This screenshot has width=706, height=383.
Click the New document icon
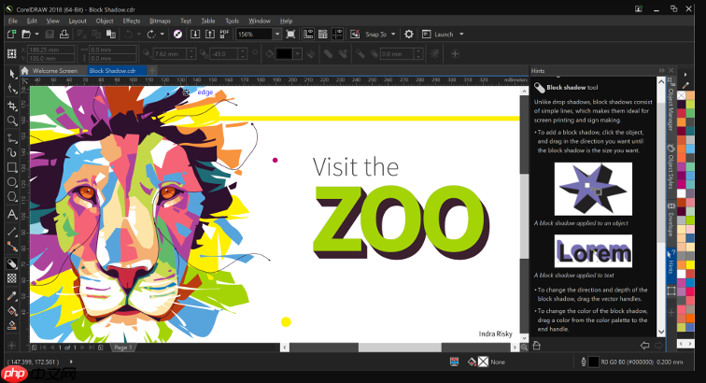click(x=12, y=35)
